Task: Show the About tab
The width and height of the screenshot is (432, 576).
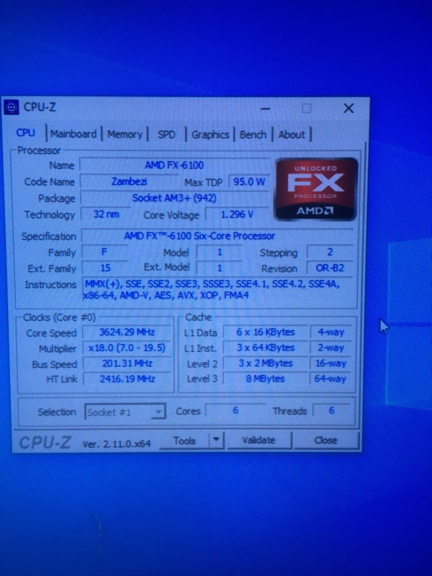Action: [x=291, y=135]
